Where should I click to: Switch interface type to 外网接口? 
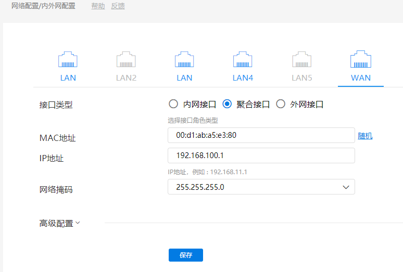click(281, 104)
